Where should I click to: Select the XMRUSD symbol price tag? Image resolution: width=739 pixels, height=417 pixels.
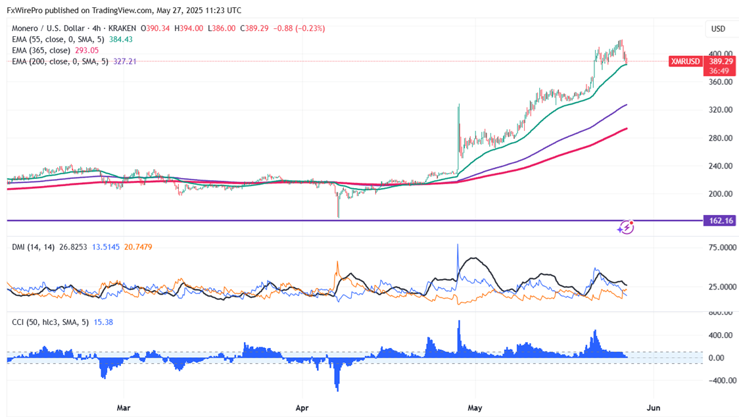click(685, 61)
